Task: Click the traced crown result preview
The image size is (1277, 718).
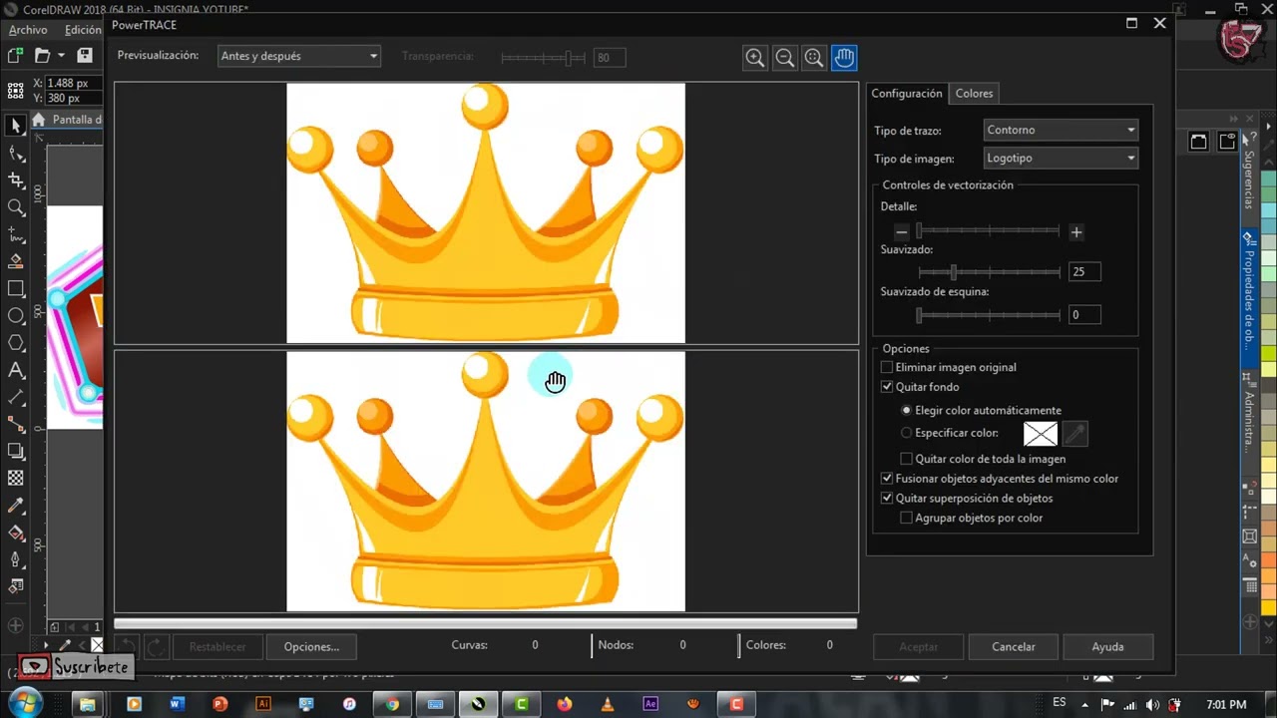Action: 486,481
